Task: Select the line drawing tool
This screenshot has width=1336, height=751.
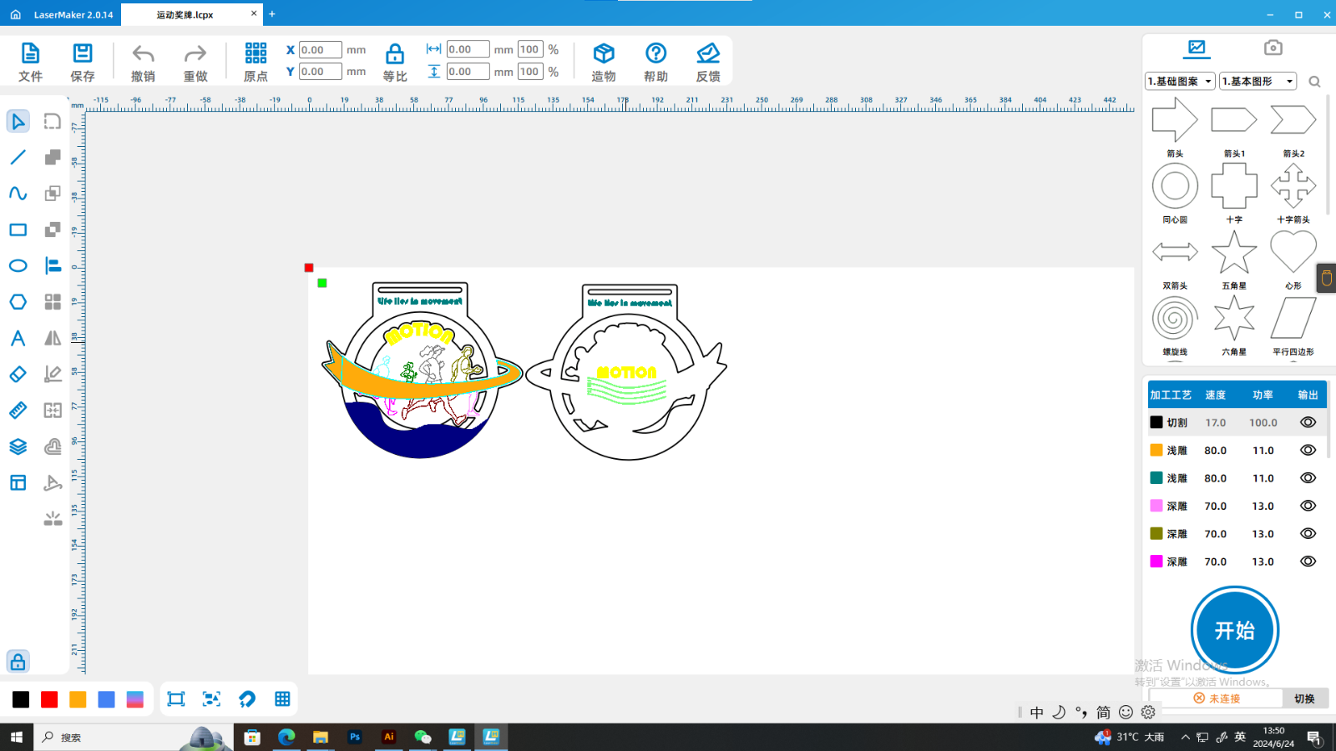Action: [18, 158]
